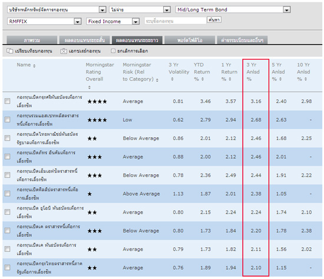Sort by Name column arrows
324x279 pixels.
point(34,66)
